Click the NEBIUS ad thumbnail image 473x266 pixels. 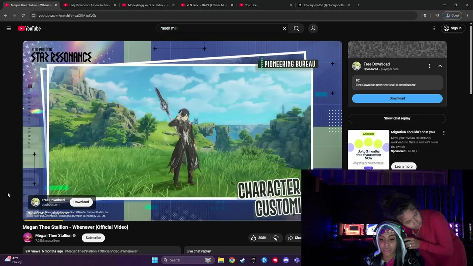pos(368,150)
